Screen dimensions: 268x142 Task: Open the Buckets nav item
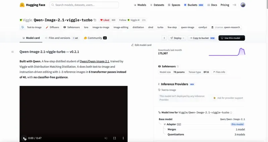click(x=194, y=5)
